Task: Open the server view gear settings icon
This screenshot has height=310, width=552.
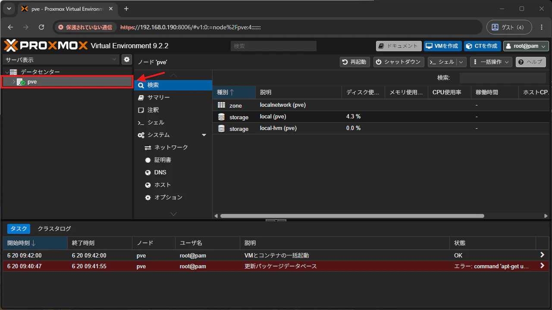Action: coord(126,59)
